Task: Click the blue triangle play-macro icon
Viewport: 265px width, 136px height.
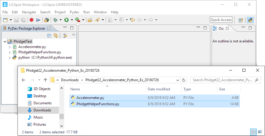Action: [38, 20]
